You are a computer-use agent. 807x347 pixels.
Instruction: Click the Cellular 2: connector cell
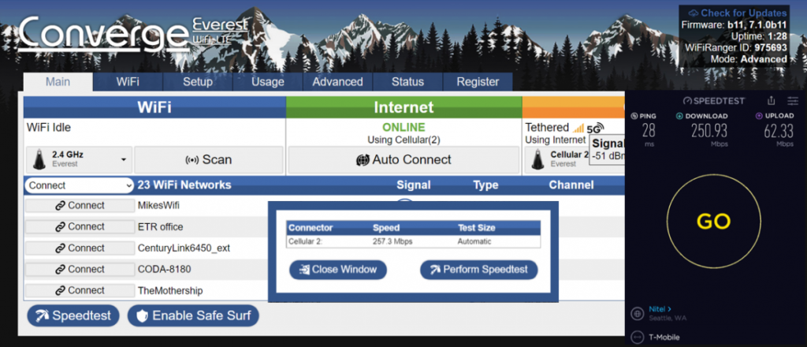(x=305, y=241)
